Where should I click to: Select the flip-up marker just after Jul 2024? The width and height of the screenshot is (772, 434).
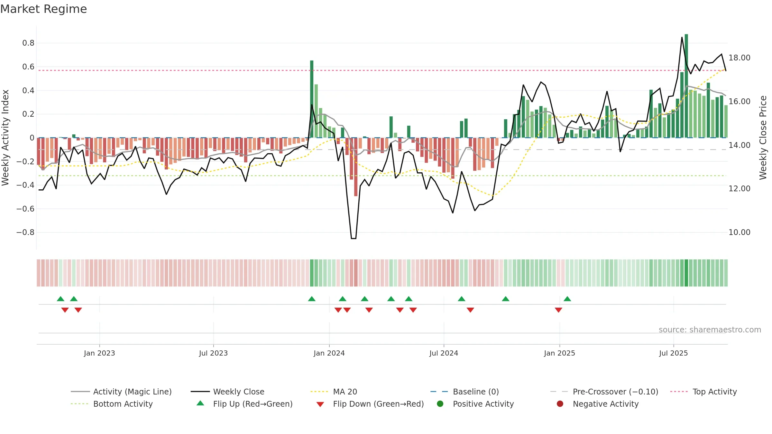462,299
